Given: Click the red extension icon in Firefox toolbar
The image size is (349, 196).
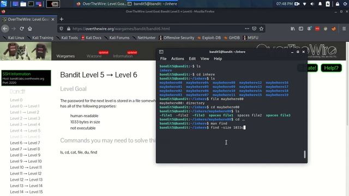Looking at the screenshot, I should click(x=317, y=29).
